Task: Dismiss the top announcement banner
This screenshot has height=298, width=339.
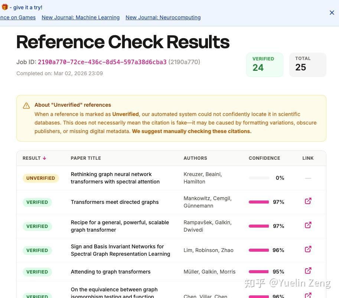Action: (x=332, y=13)
